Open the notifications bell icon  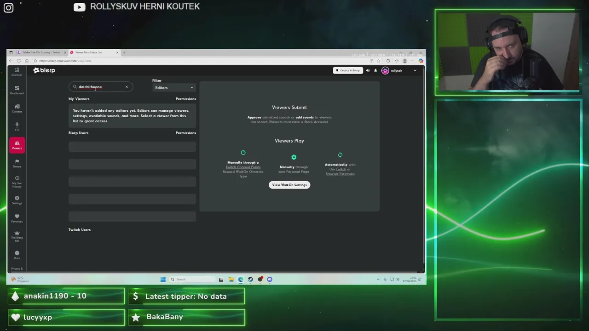[375, 70]
